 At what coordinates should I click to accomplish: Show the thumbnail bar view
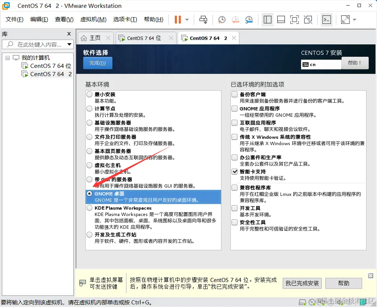click(x=281, y=19)
